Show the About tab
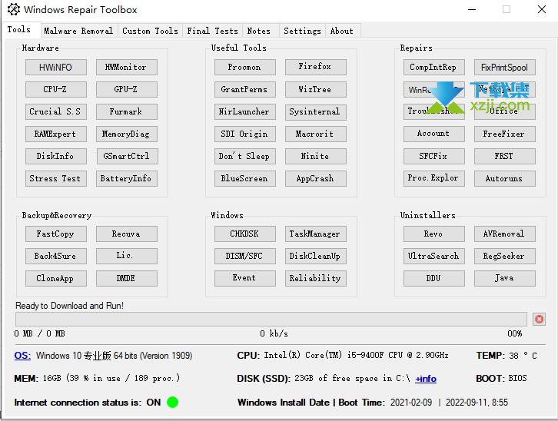558x421 pixels. point(341,31)
